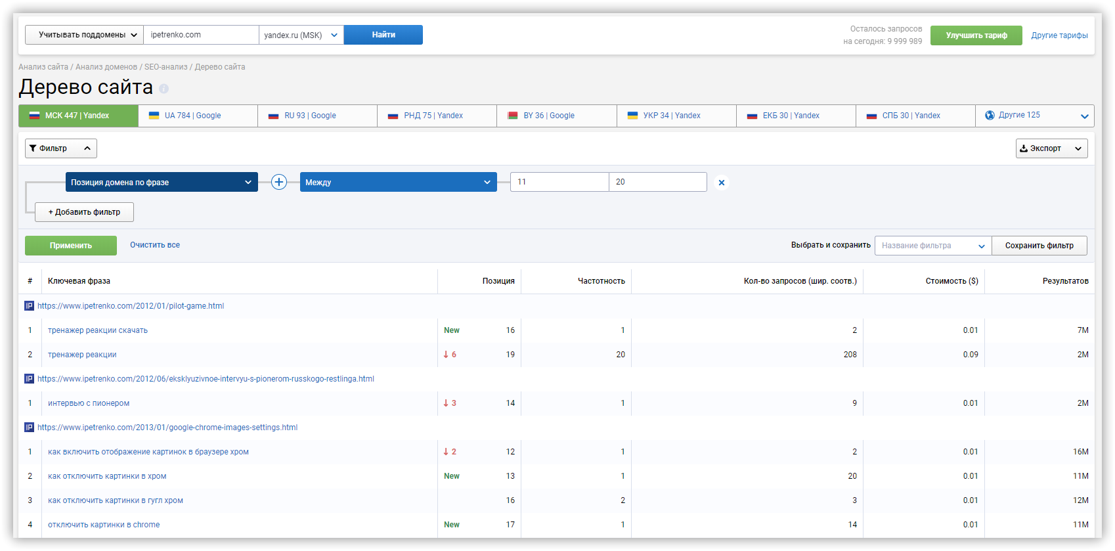Click the Russian flag in the МСК 447 tab
The height and width of the screenshot is (551, 1115).
(34, 116)
